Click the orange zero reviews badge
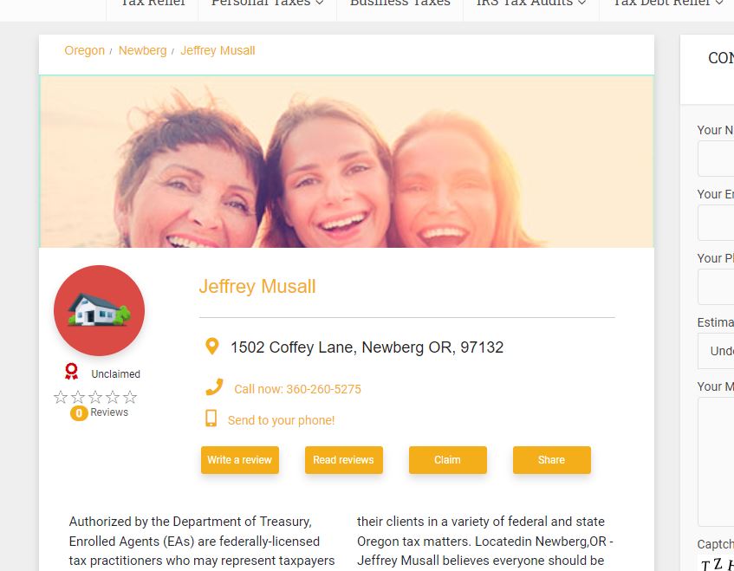The image size is (734, 571). [79, 413]
